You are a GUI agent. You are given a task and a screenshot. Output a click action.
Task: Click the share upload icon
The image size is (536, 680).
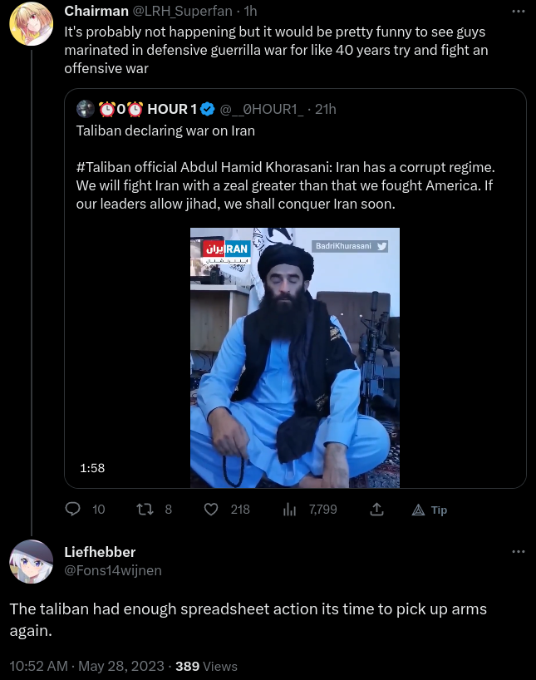tap(376, 509)
